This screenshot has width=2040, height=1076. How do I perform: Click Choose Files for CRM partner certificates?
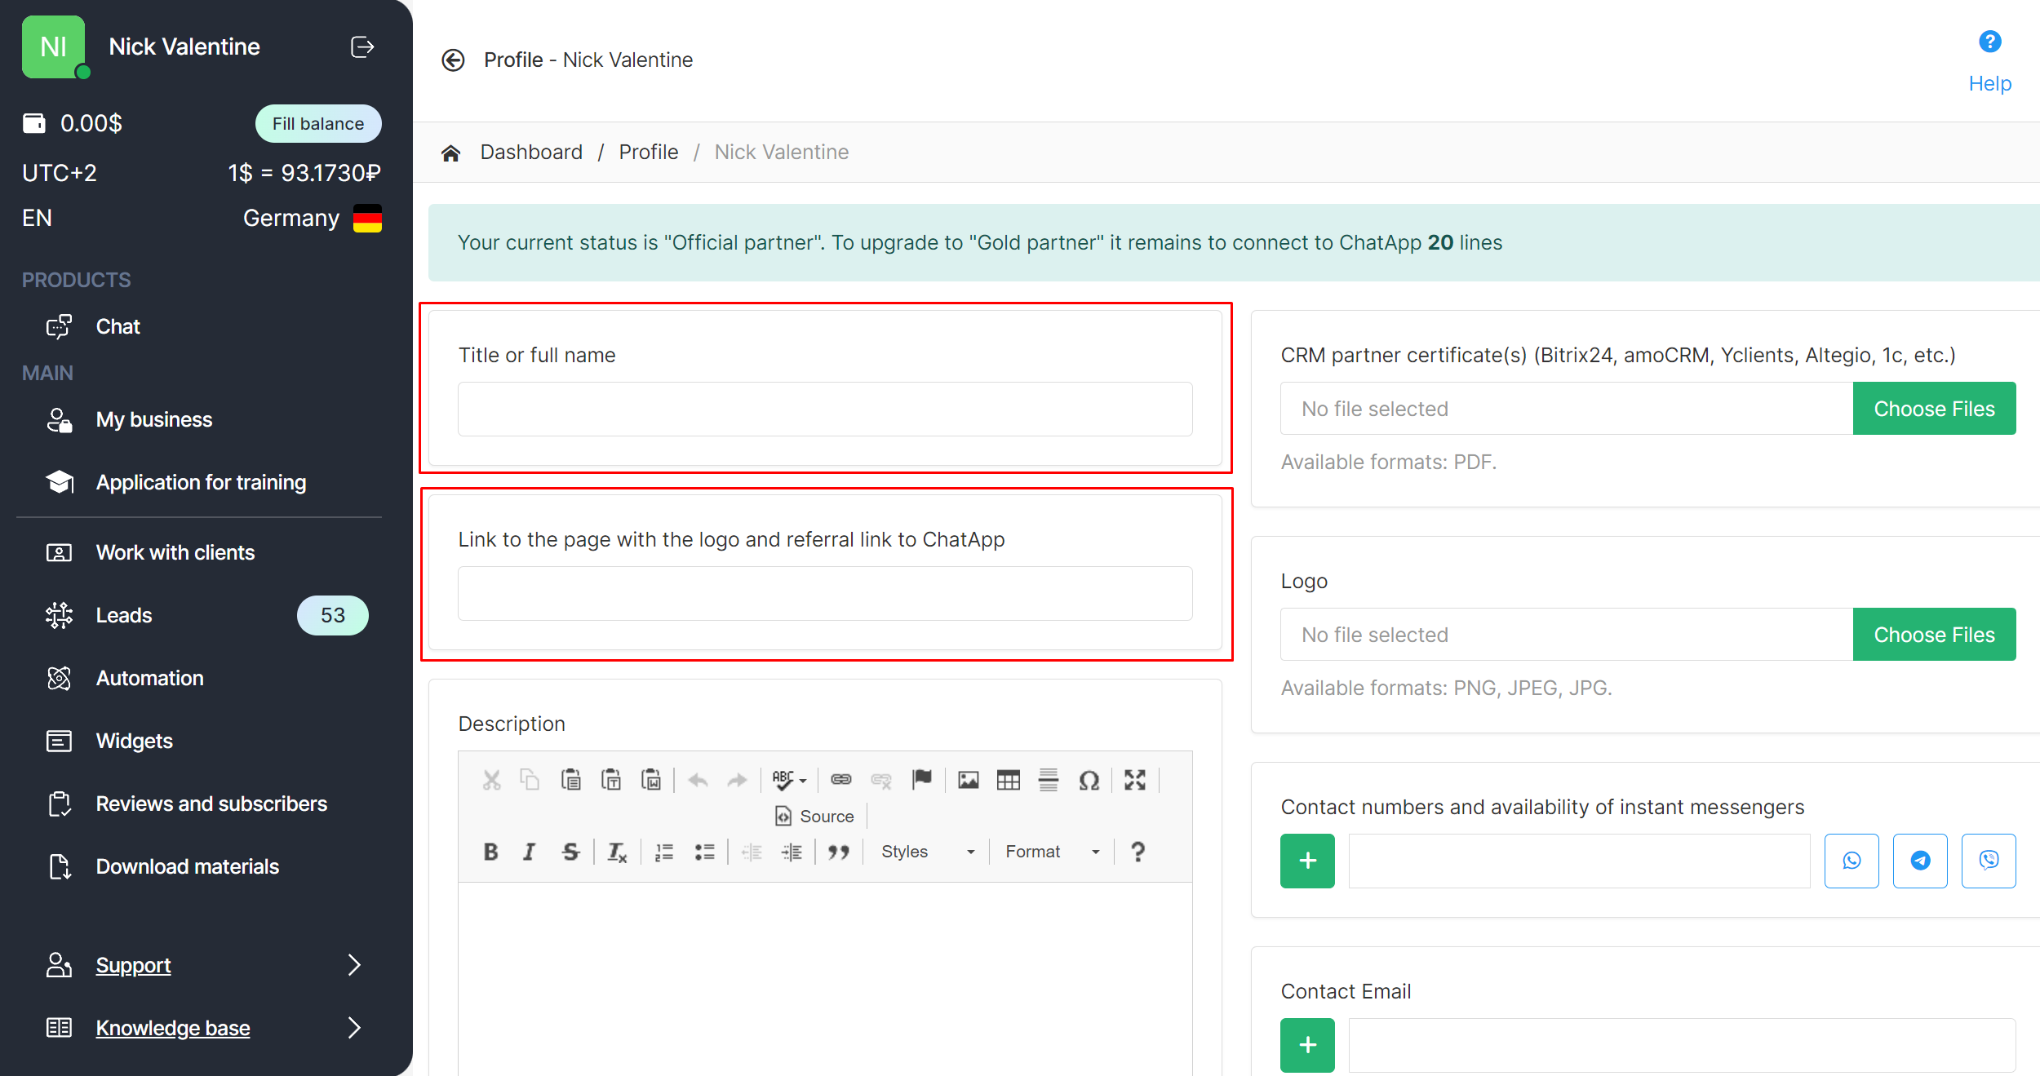tap(1934, 409)
